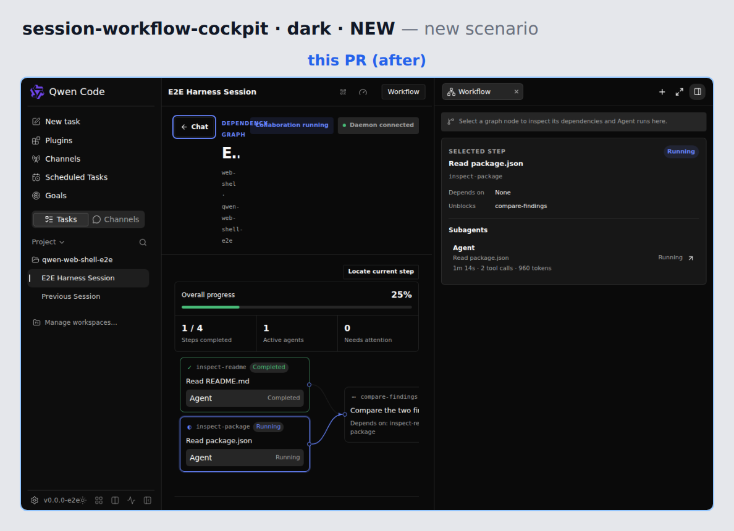This screenshot has width=734, height=531.
Task: Close the Workflow panel tab
Action: (x=517, y=92)
